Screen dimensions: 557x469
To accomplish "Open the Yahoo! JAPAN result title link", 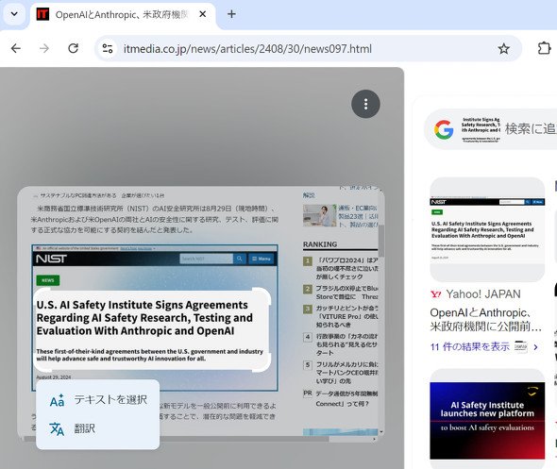I will pos(485,319).
